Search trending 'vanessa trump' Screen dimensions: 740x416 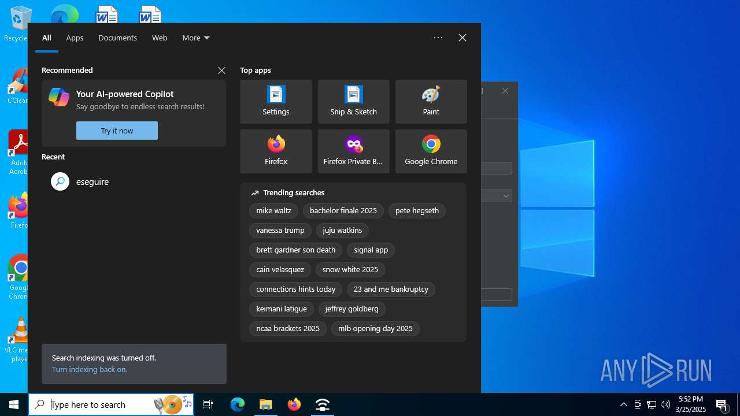[280, 231]
